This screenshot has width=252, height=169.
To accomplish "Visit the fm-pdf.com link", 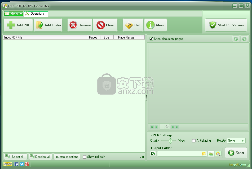I will (237, 164).
